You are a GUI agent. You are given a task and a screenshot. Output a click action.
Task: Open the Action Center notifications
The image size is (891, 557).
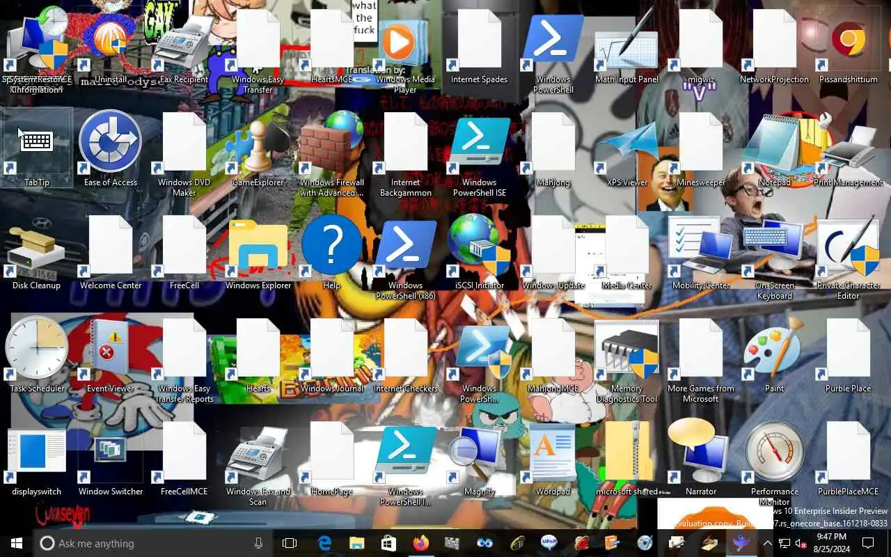(x=868, y=543)
